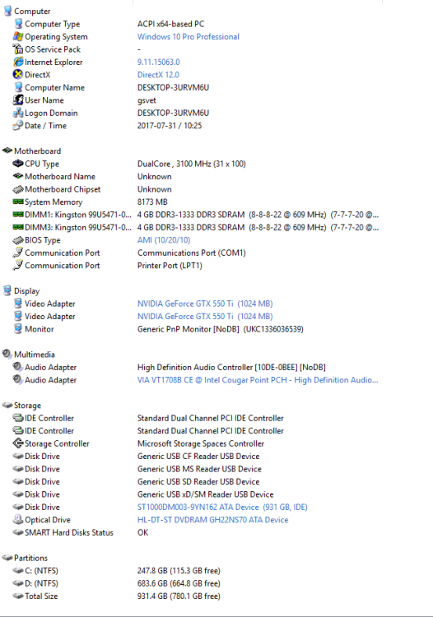This screenshot has width=433, height=617.
Task: Click the Motherboard Chipset icon
Action: click(x=18, y=189)
